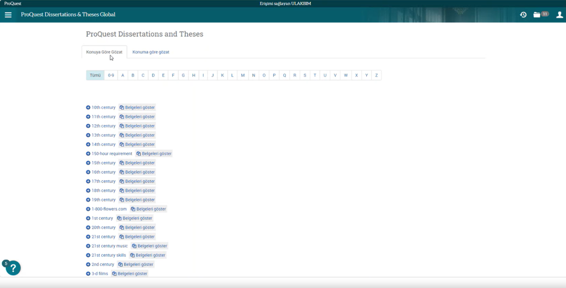Open the hamburger navigation menu
The width and height of the screenshot is (566, 288).
tap(8, 15)
